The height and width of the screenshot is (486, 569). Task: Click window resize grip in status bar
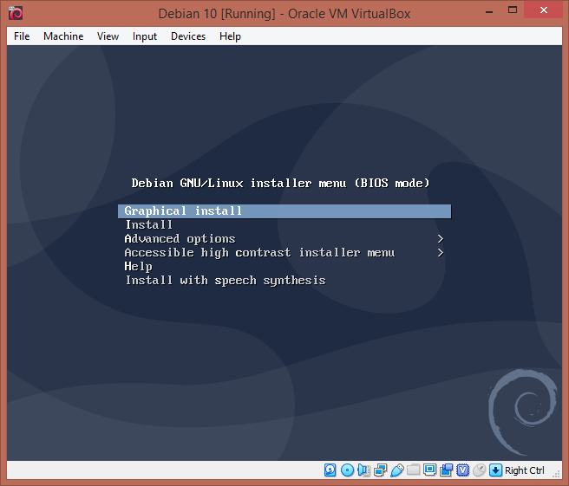[556, 473]
